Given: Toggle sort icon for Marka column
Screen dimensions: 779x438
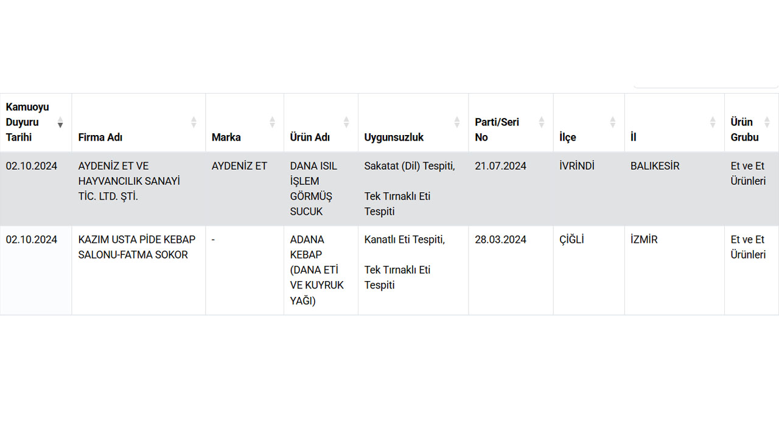Looking at the screenshot, I should [x=272, y=122].
